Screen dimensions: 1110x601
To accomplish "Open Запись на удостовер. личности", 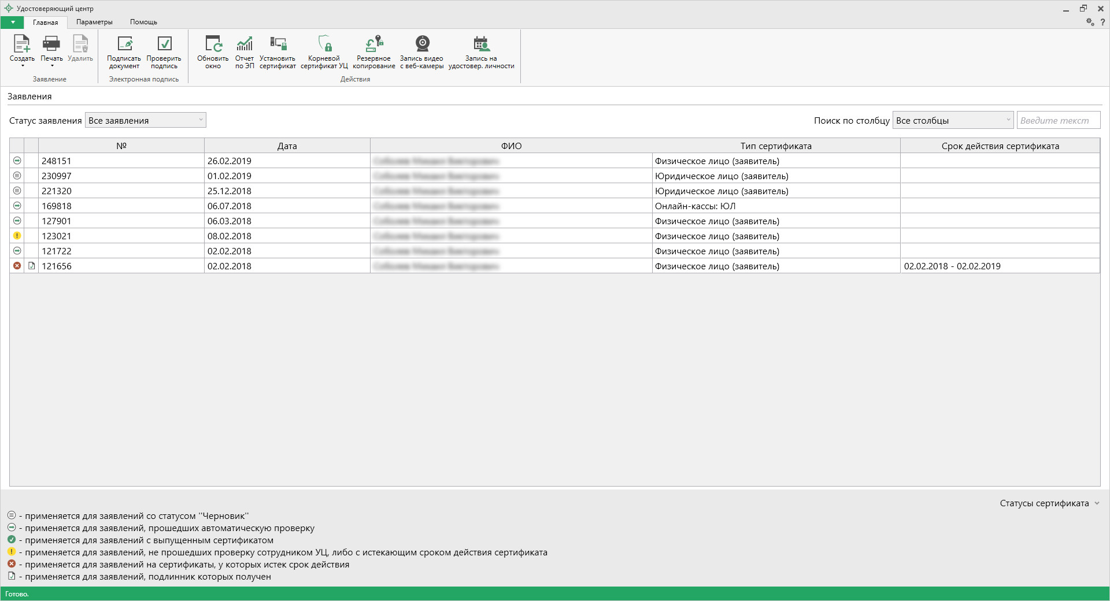I will point(481,44).
